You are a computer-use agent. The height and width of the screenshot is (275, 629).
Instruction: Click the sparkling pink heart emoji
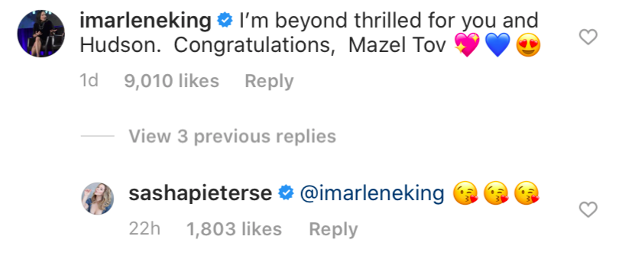(467, 45)
